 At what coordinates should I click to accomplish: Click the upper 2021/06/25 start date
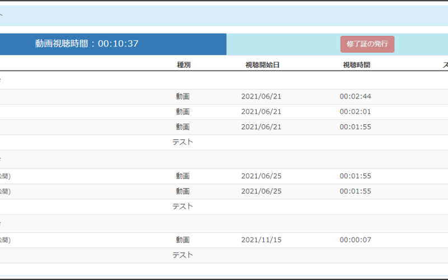pos(261,176)
